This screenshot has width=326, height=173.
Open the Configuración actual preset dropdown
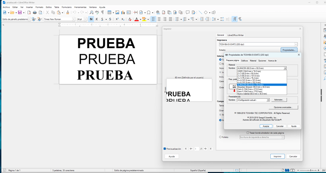pos(268,100)
